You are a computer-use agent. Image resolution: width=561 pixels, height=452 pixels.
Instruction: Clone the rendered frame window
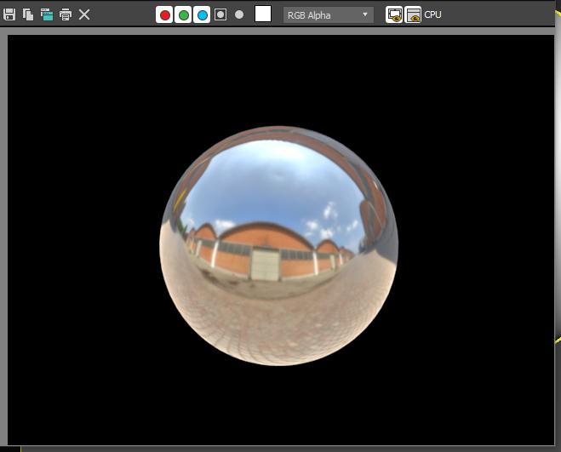click(x=47, y=14)
